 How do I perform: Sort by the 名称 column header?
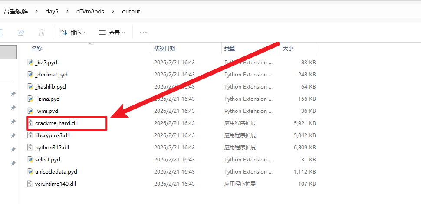point(37,49)
